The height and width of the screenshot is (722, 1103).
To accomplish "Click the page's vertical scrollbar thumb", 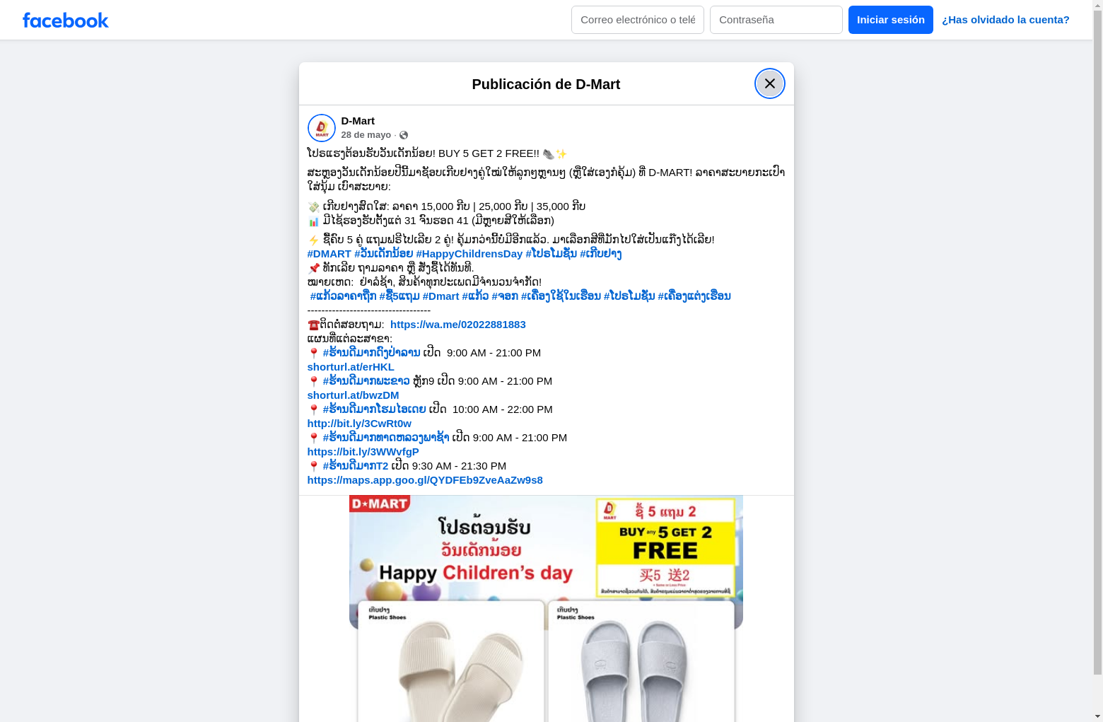I will [1098, 342].
